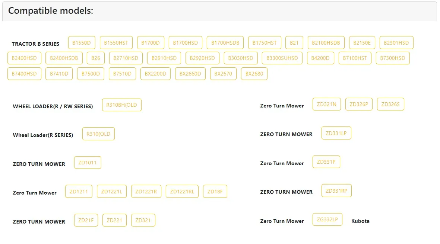The height and width of the screenshot is (244, 440).
Task: Click the B3300SUHSD model tag
Action: (x=282, y=58)
